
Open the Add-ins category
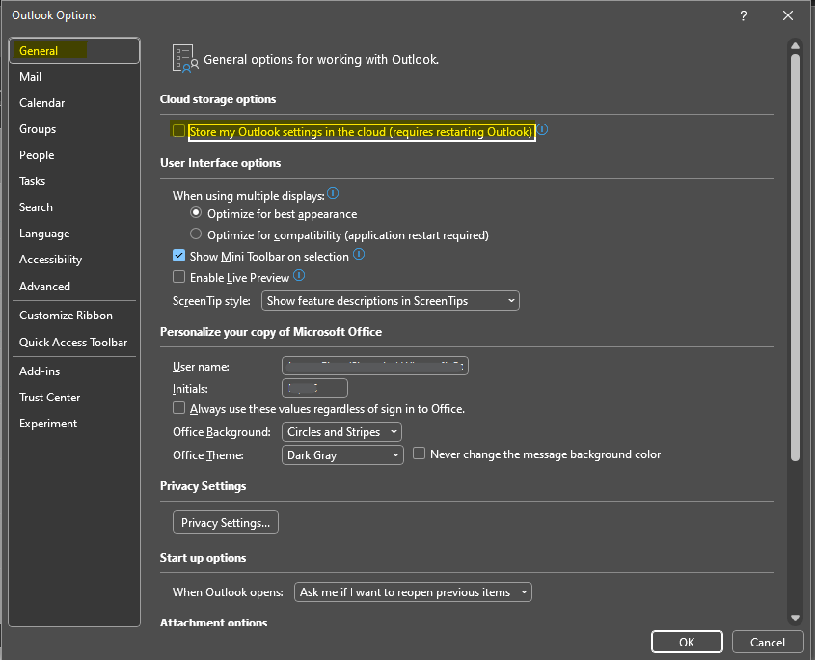[x=74, y=371]
